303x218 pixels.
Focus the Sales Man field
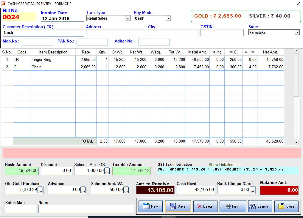click(x=21, y=209)
